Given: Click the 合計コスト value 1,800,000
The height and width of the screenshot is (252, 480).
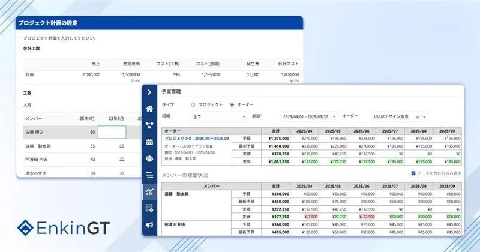Looking at the screenshot, I should [290, 74].
